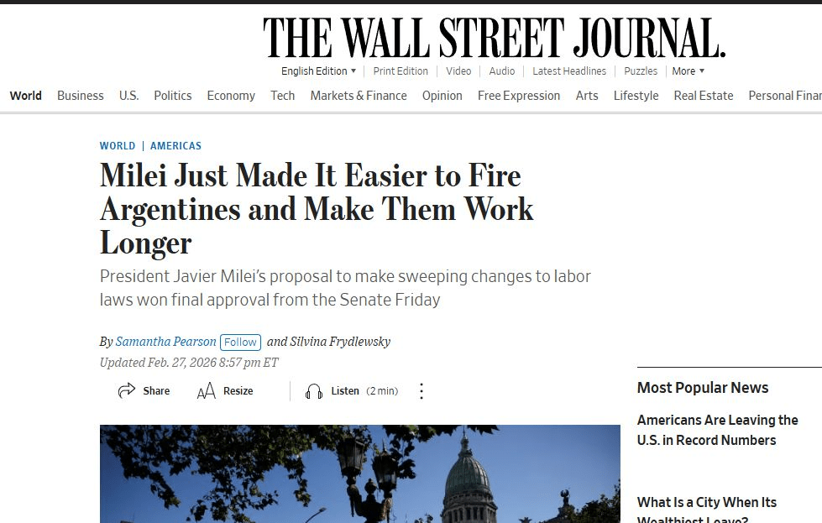Expand the English Edition dropdown
Screen dimensions: 822x523
(x=319, y=71)
